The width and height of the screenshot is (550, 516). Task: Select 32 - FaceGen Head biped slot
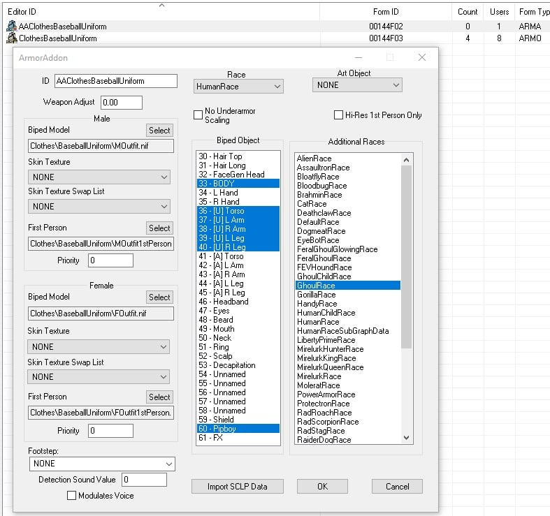coord(238,175)
